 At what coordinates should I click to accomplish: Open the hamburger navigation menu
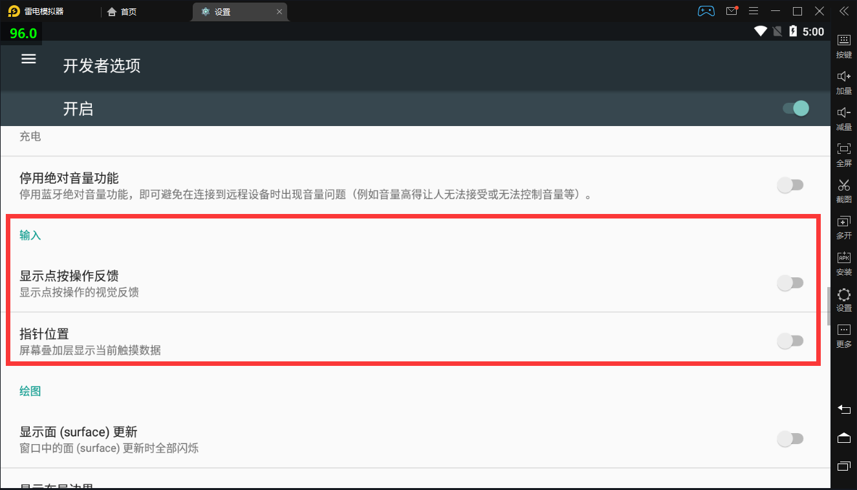(x=28, y=59)
